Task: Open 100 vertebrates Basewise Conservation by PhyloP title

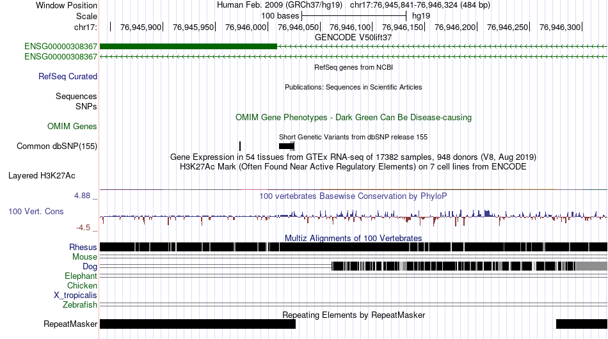Action: (x=353, y=196)
